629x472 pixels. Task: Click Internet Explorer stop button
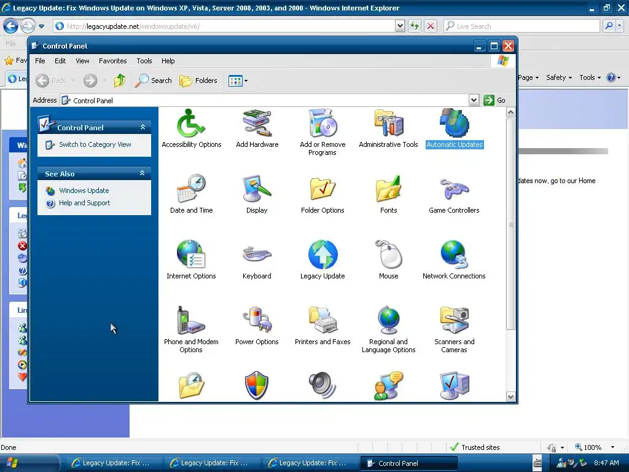pos(431,26)
